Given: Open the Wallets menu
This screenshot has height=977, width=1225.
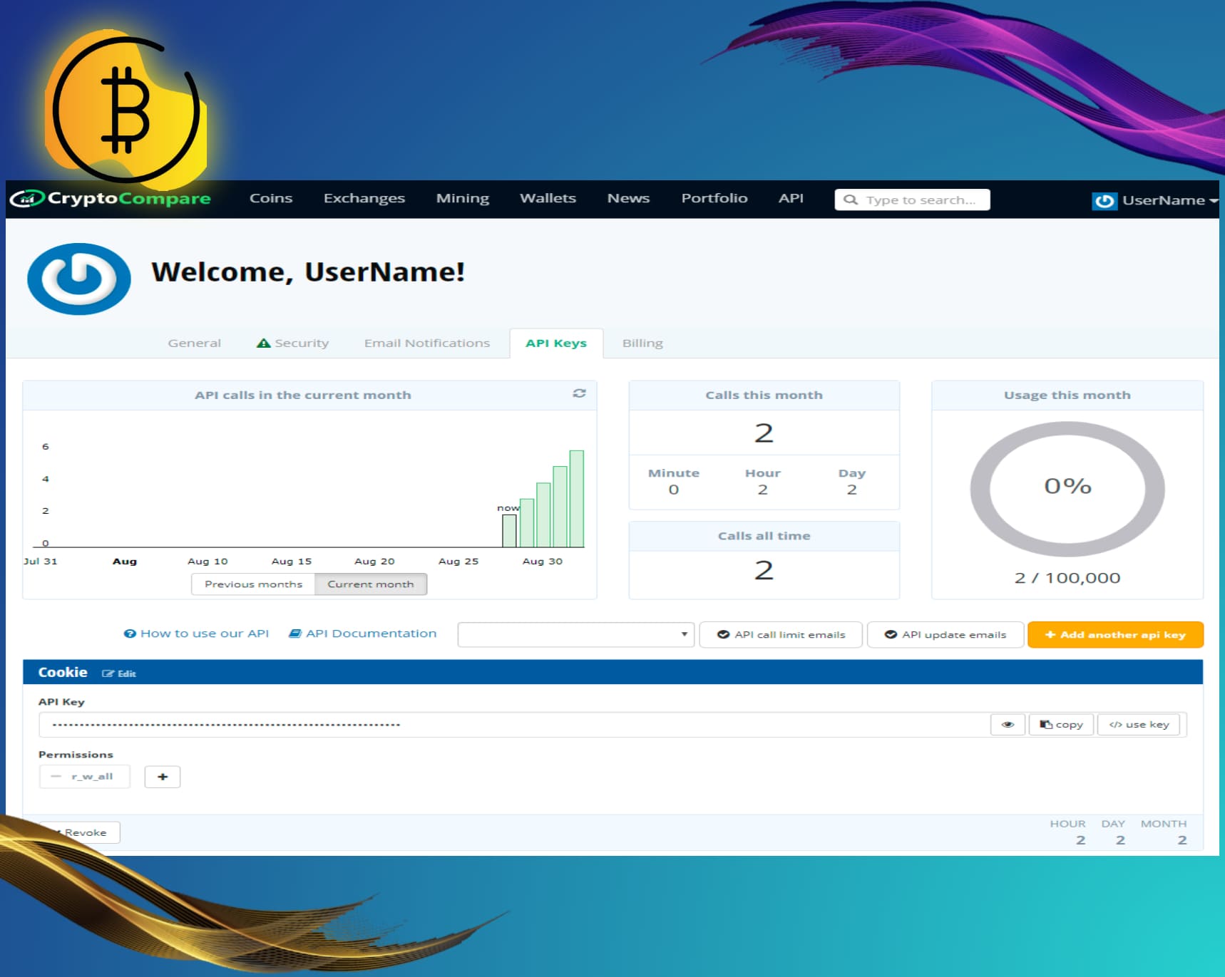Looking at the screenshot, I should (x=548, y=198).
